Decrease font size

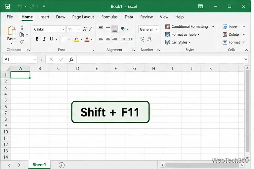pos(91,29)
